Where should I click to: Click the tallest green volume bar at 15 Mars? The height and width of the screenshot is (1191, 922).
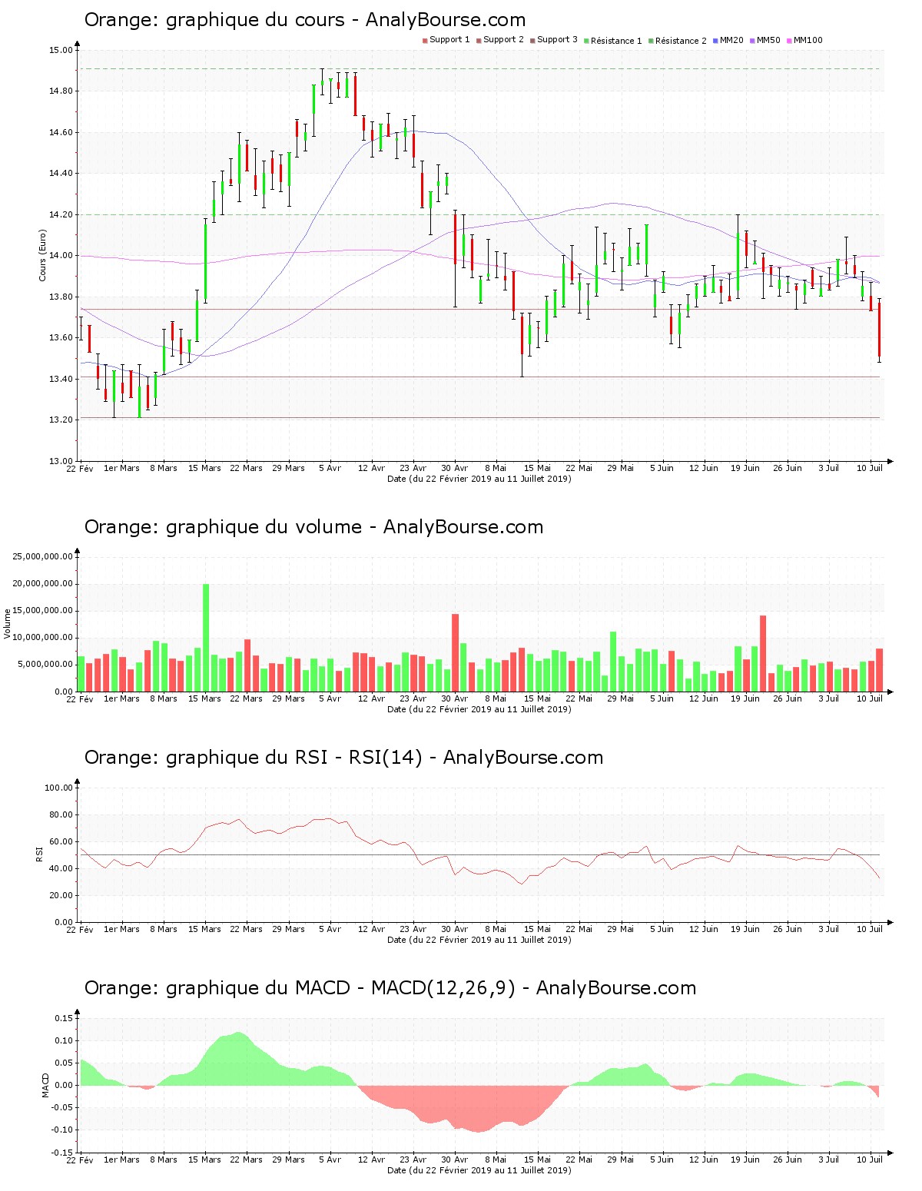[206, 638]
